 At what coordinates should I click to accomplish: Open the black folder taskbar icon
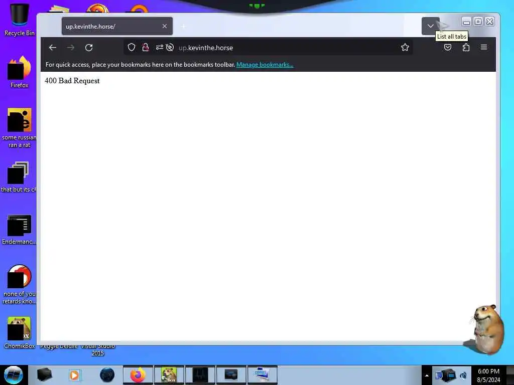[44, 375]
